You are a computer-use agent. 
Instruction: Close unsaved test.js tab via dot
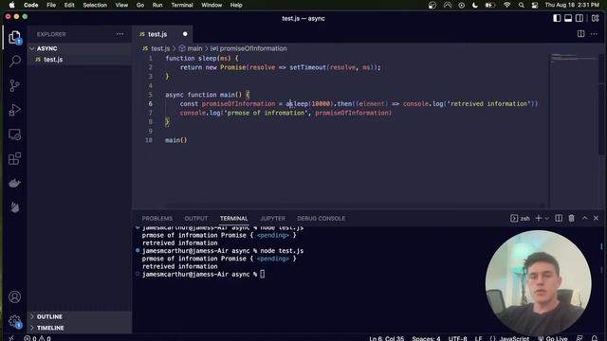(185, 34)
